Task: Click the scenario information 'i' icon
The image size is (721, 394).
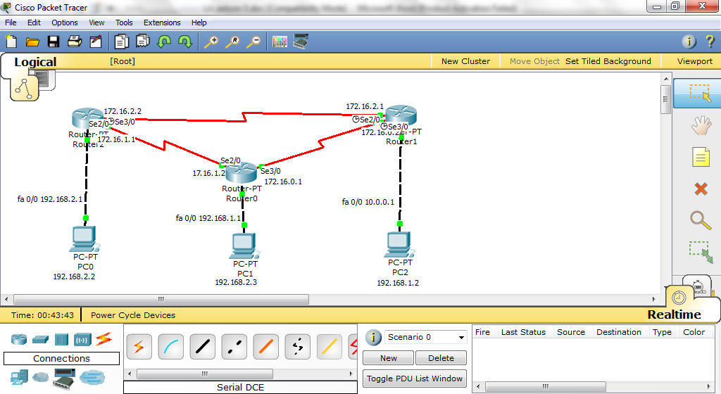Action: coord(373,338)
